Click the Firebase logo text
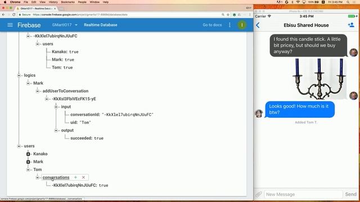This screenshot has width=360, height=202. click(29, 25)
